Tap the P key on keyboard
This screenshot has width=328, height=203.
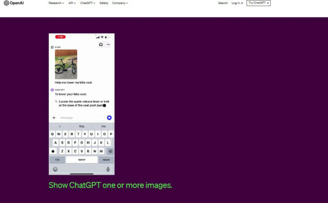pos(111,134)
